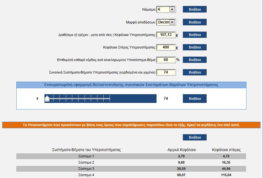Click the Συνολικά Συστήματα-Βήματα Υπερσυστήματος label
Viewport: 263px width, 178px height.
pos(102,72)
